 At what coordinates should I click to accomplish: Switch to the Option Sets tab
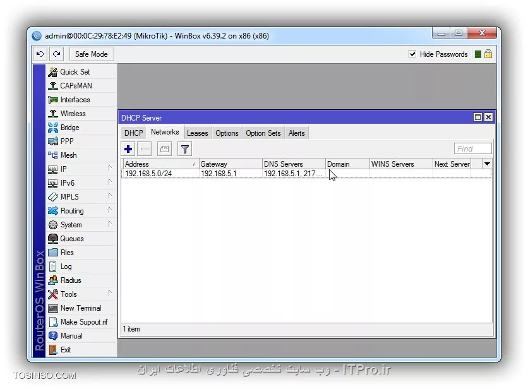click(x=263, y=133)
